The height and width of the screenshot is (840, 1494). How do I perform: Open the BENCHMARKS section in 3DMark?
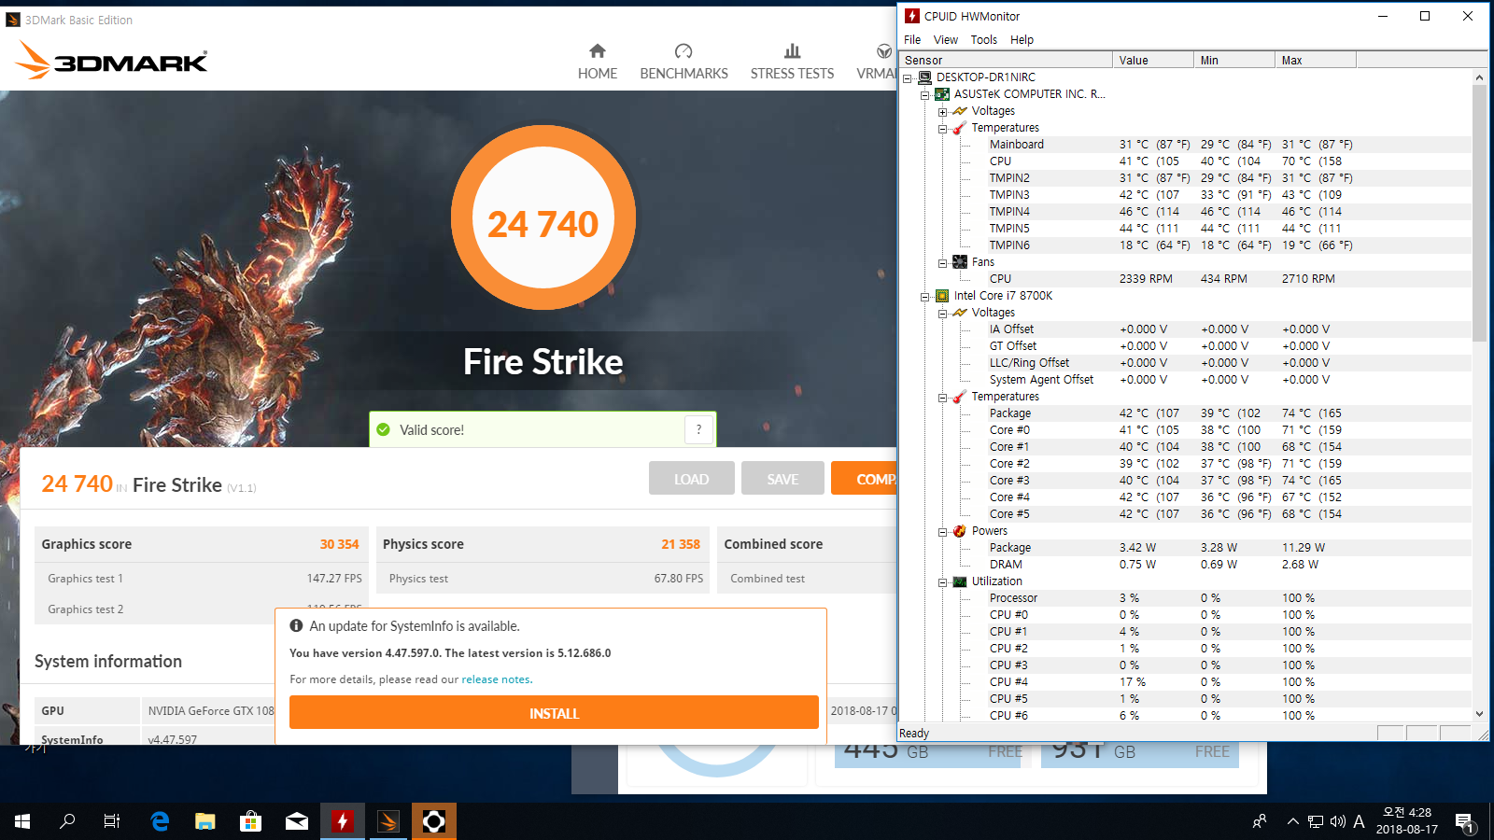pyautogui.click(x=684, y=62)
